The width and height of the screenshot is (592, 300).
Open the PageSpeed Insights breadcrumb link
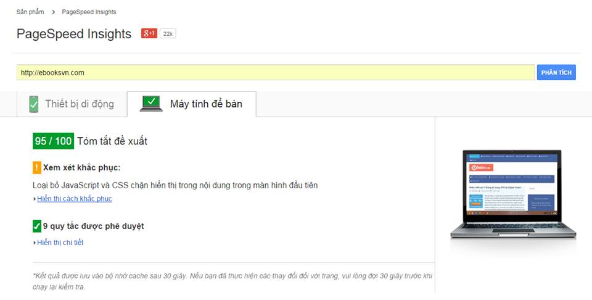click(x=89, y=12)
